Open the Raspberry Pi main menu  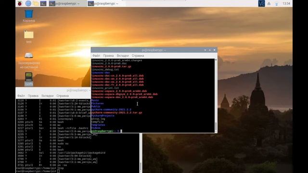(20, 3)
